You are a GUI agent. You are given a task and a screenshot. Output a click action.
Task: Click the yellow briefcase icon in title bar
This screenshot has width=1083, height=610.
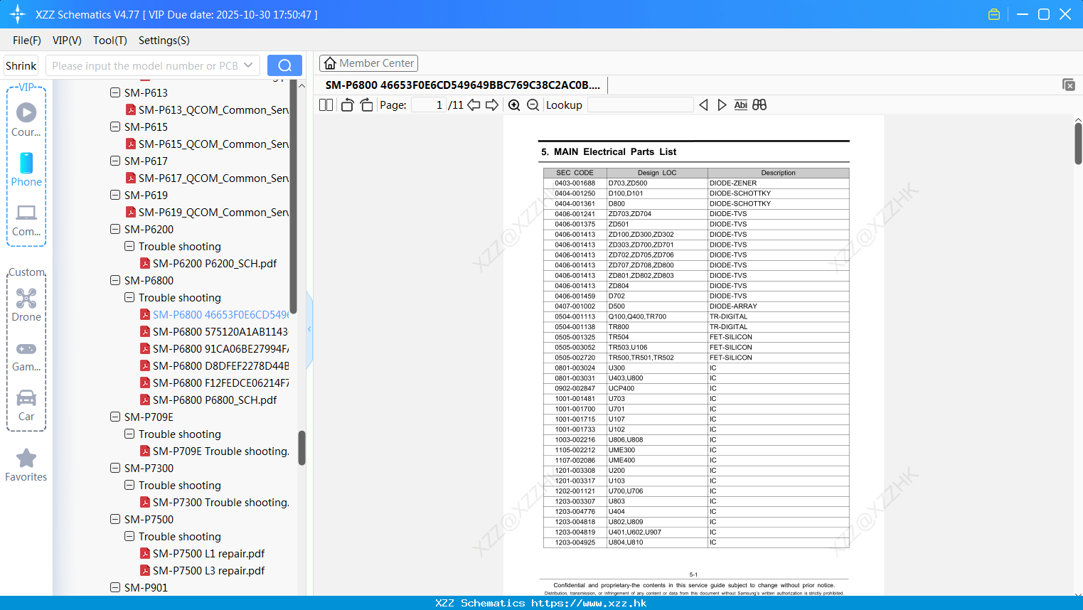[994, 14]
